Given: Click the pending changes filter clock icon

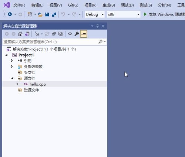Looking at the screenshot, I should click(x=37, y=34).
